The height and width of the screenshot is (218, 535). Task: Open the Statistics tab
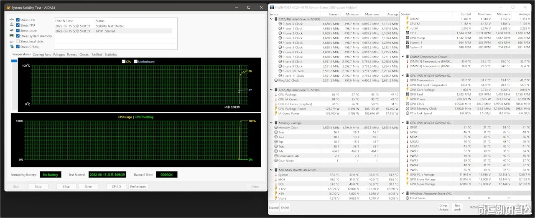coord(111,55)
